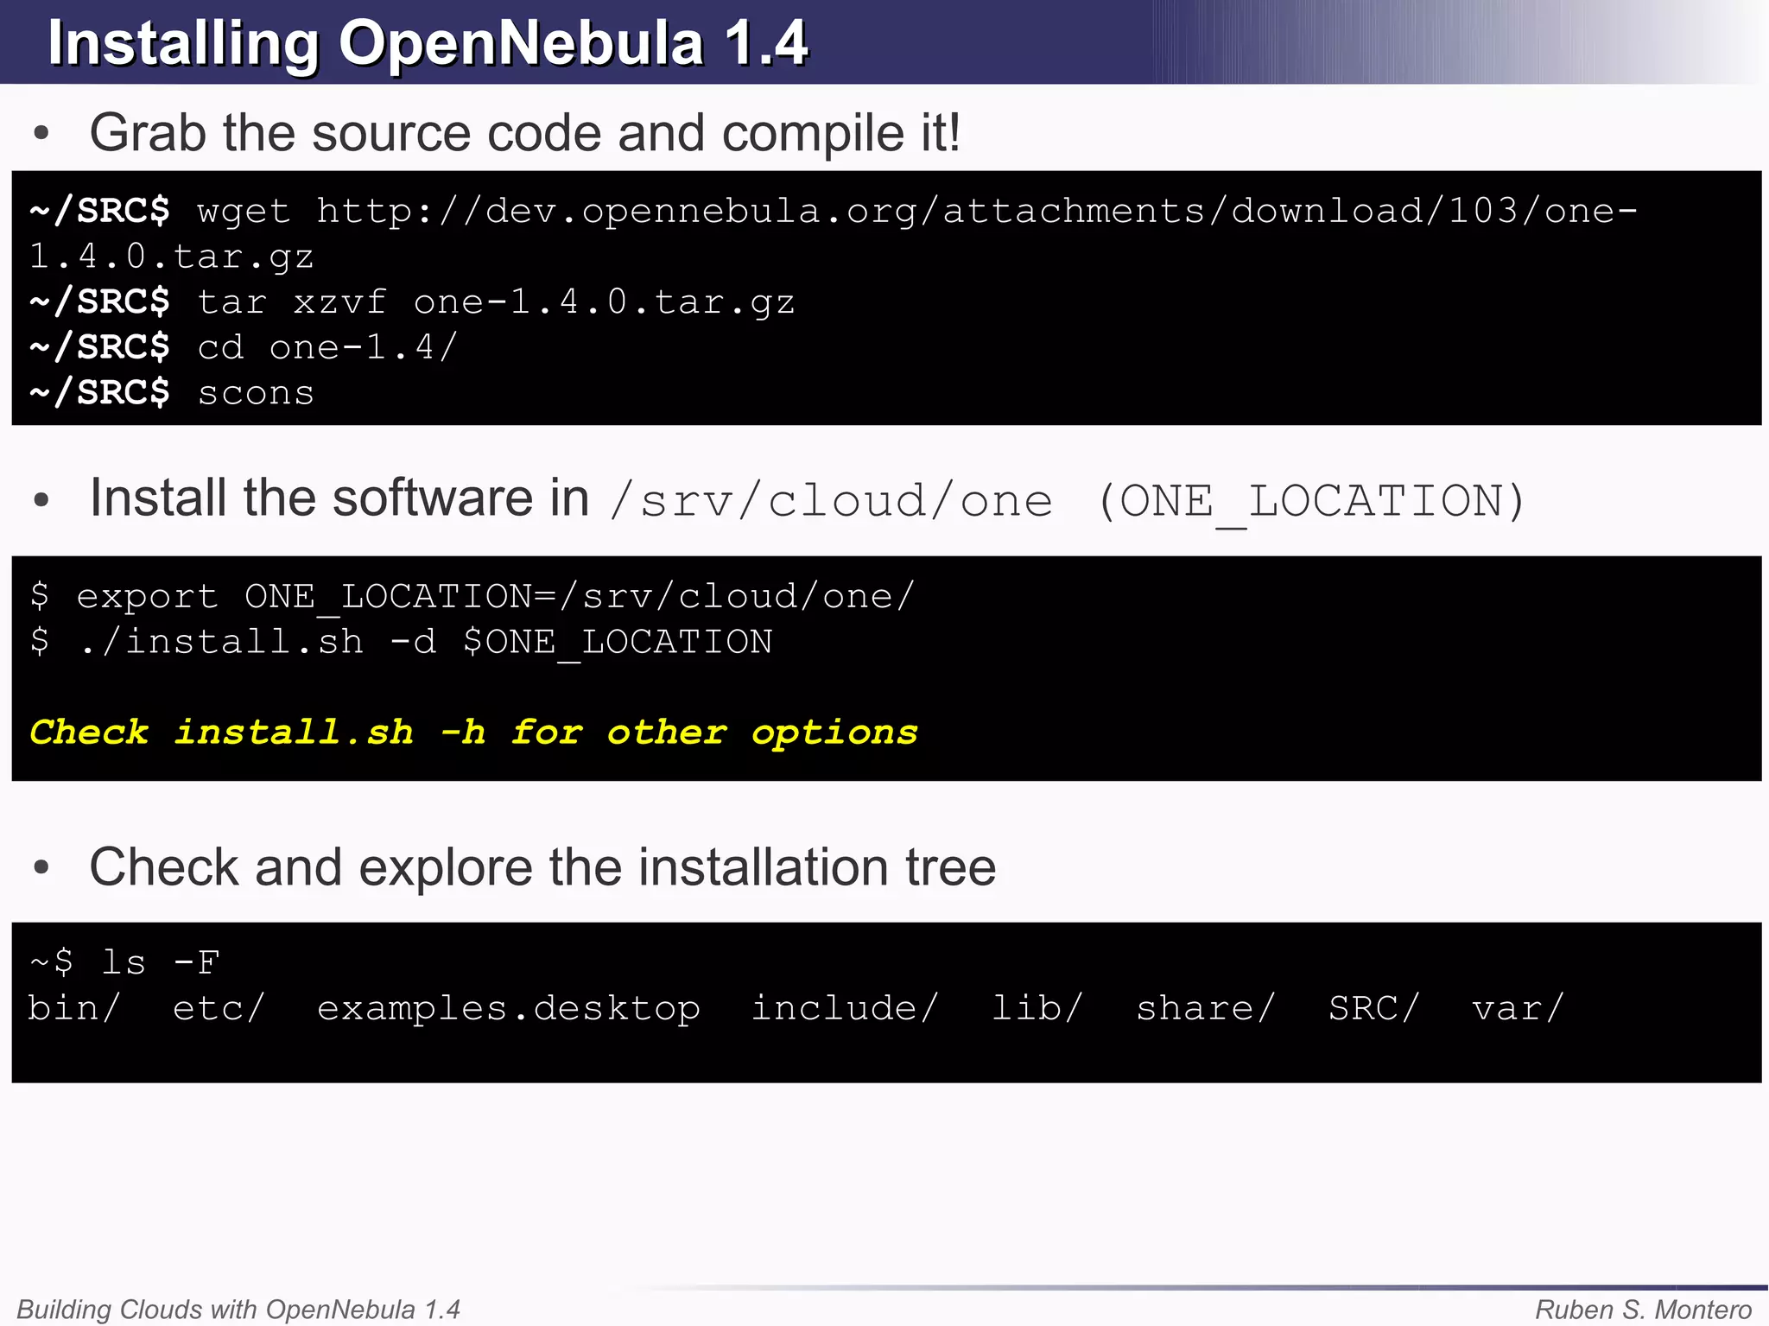Click the 'lib/' directory entry
The height and width of the screenshot is (1326, 1769).
pos(1037,1008)
